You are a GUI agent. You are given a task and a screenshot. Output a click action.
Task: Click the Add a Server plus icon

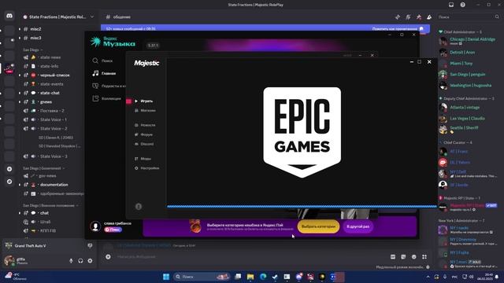(x=9, y=169)
